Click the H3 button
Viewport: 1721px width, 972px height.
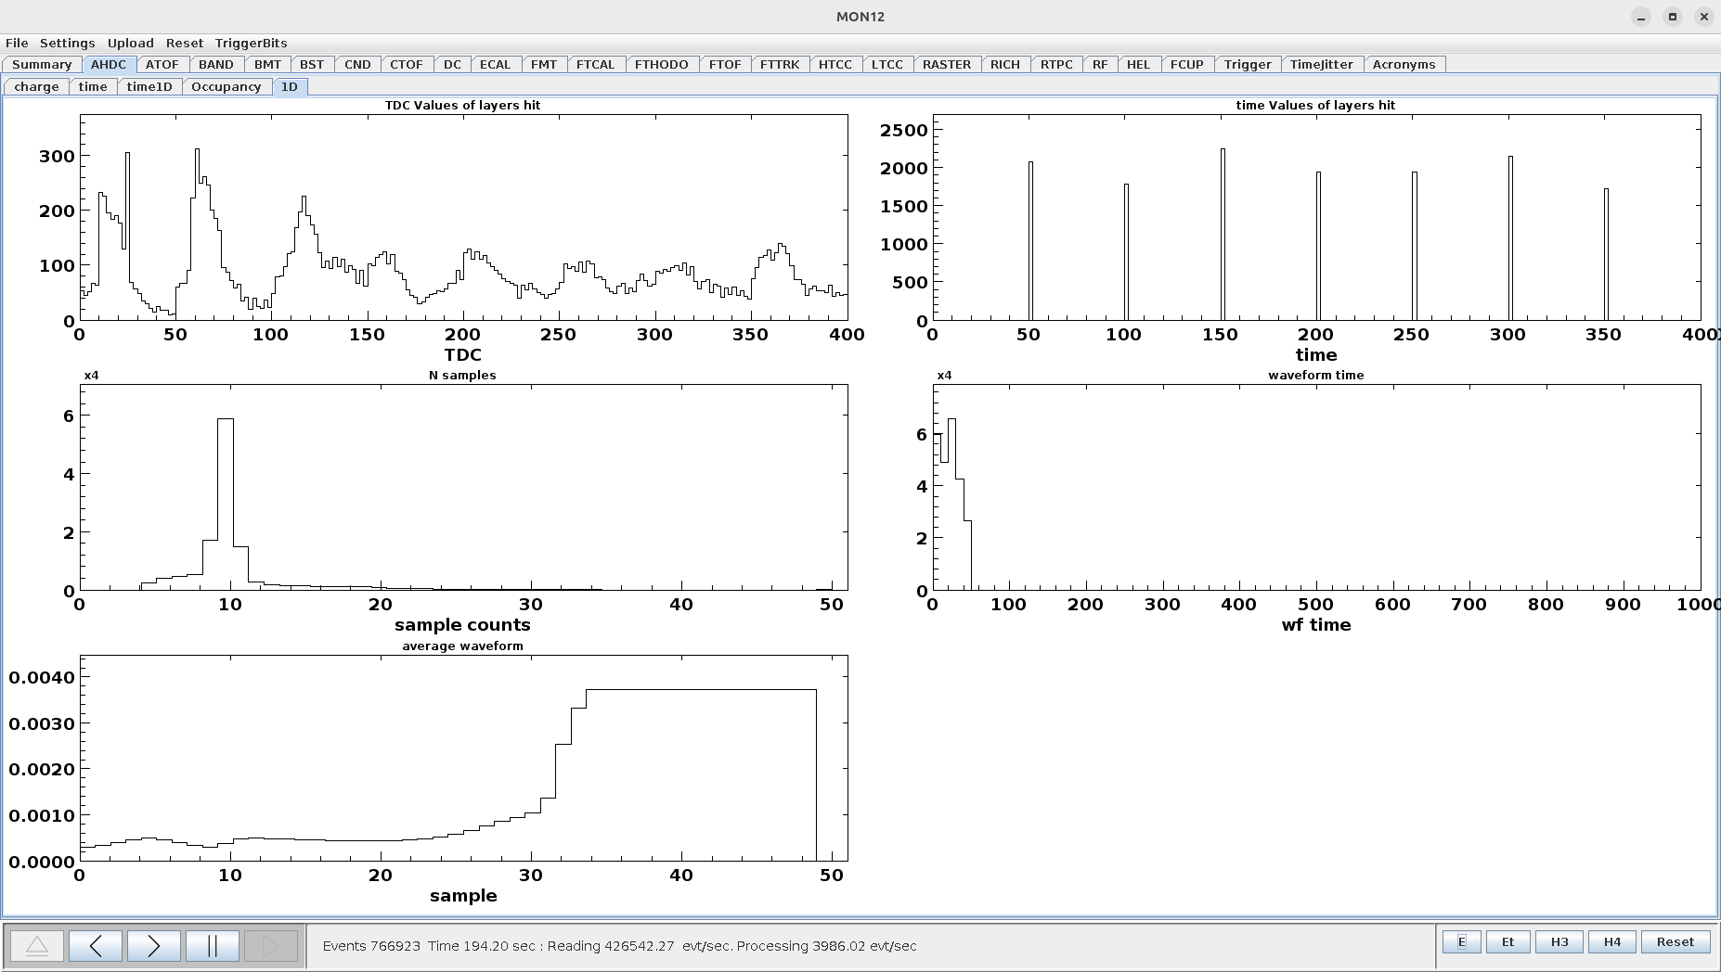coord(1559,942)
